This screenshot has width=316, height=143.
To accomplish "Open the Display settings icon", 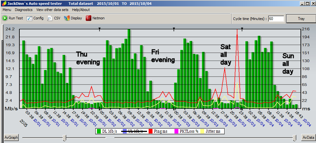I will [x=67, y=18].
